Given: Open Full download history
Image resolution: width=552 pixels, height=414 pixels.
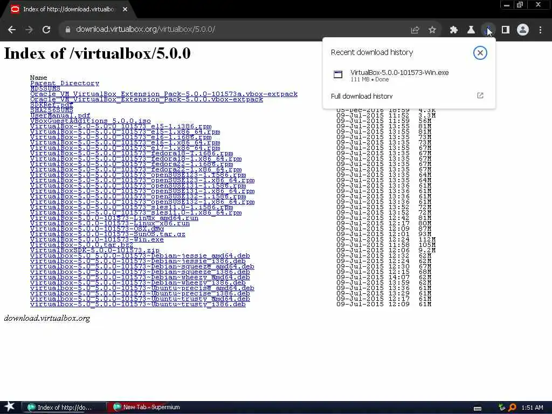Looking at the screenshot, I should (x=409, y=96).
